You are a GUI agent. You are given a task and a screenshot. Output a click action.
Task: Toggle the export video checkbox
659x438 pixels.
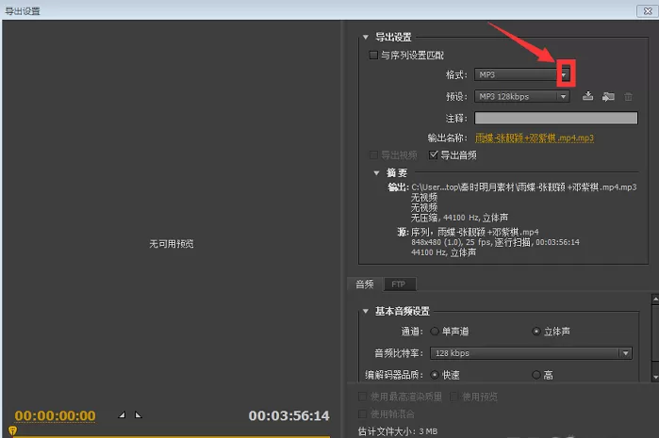373,155
